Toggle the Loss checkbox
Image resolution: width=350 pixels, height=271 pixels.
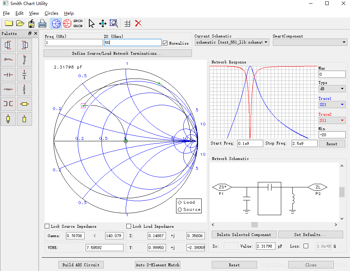point(306,246)
